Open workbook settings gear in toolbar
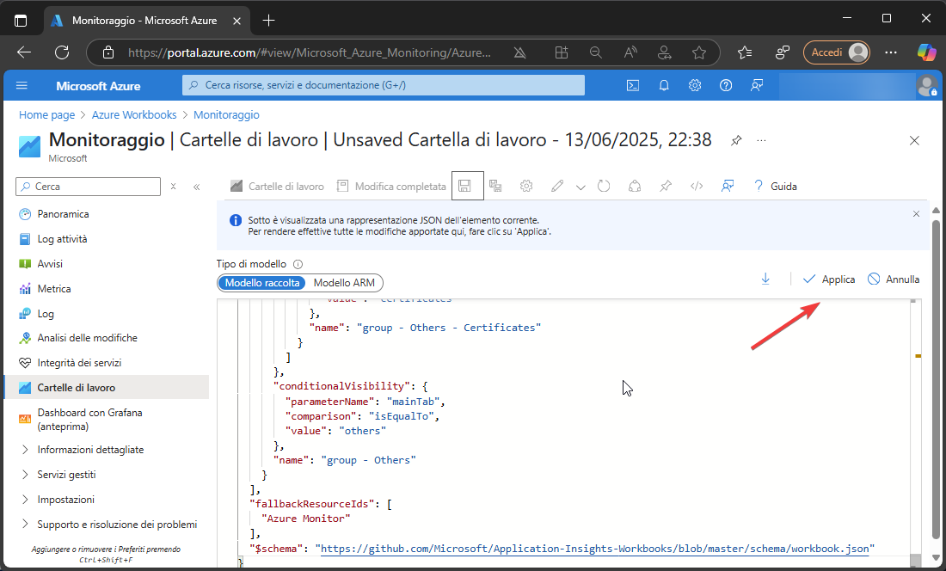Image resolution: width=946 pixels, height=571 pixels. click(x=526, y=186)
